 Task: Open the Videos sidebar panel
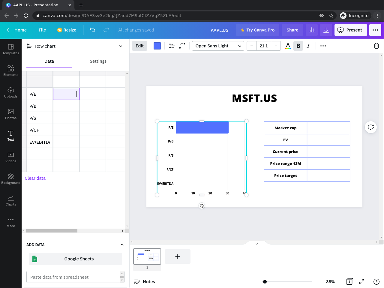(11, 157)
